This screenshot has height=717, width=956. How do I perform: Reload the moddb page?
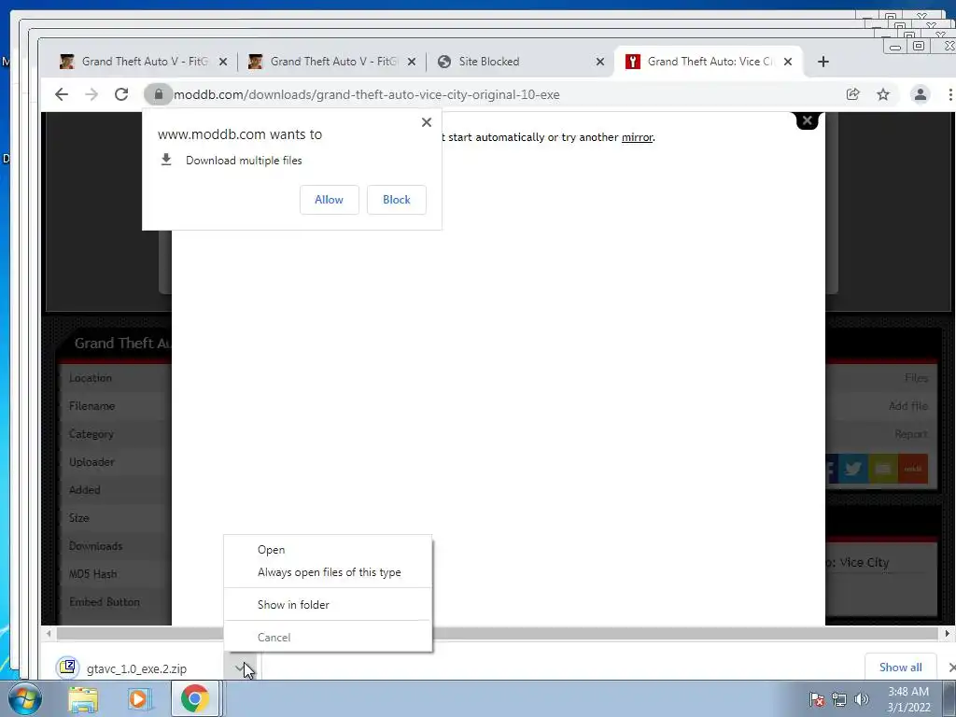121,94
